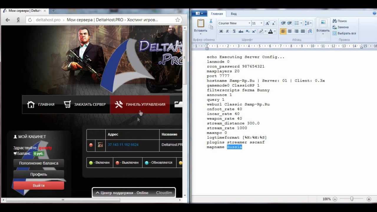Justify paragraph text
377x212 pixels.
pos(303,31)
